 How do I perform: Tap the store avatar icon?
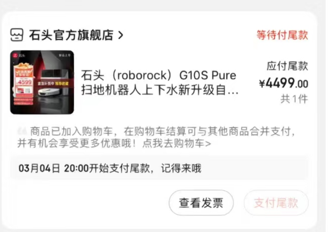coord(17,35)
